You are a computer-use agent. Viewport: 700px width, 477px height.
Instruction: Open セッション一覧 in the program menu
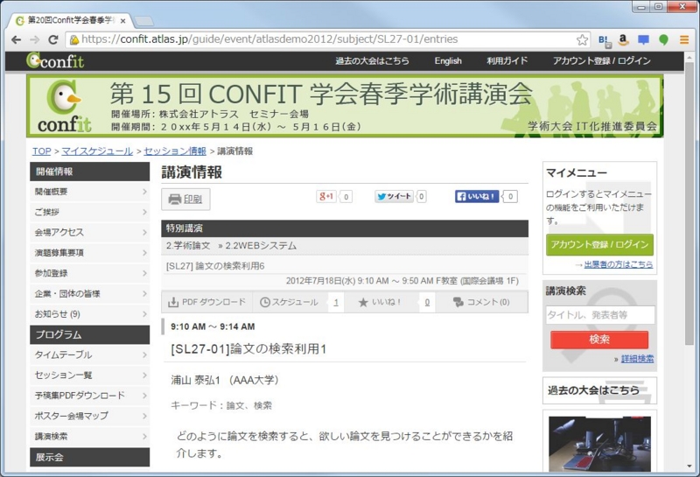coord(90,375)
